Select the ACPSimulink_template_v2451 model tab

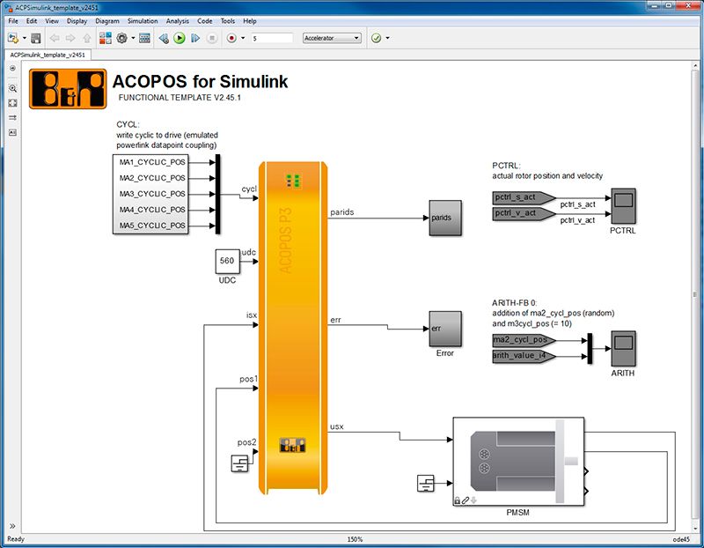click(x=48, y=53)
